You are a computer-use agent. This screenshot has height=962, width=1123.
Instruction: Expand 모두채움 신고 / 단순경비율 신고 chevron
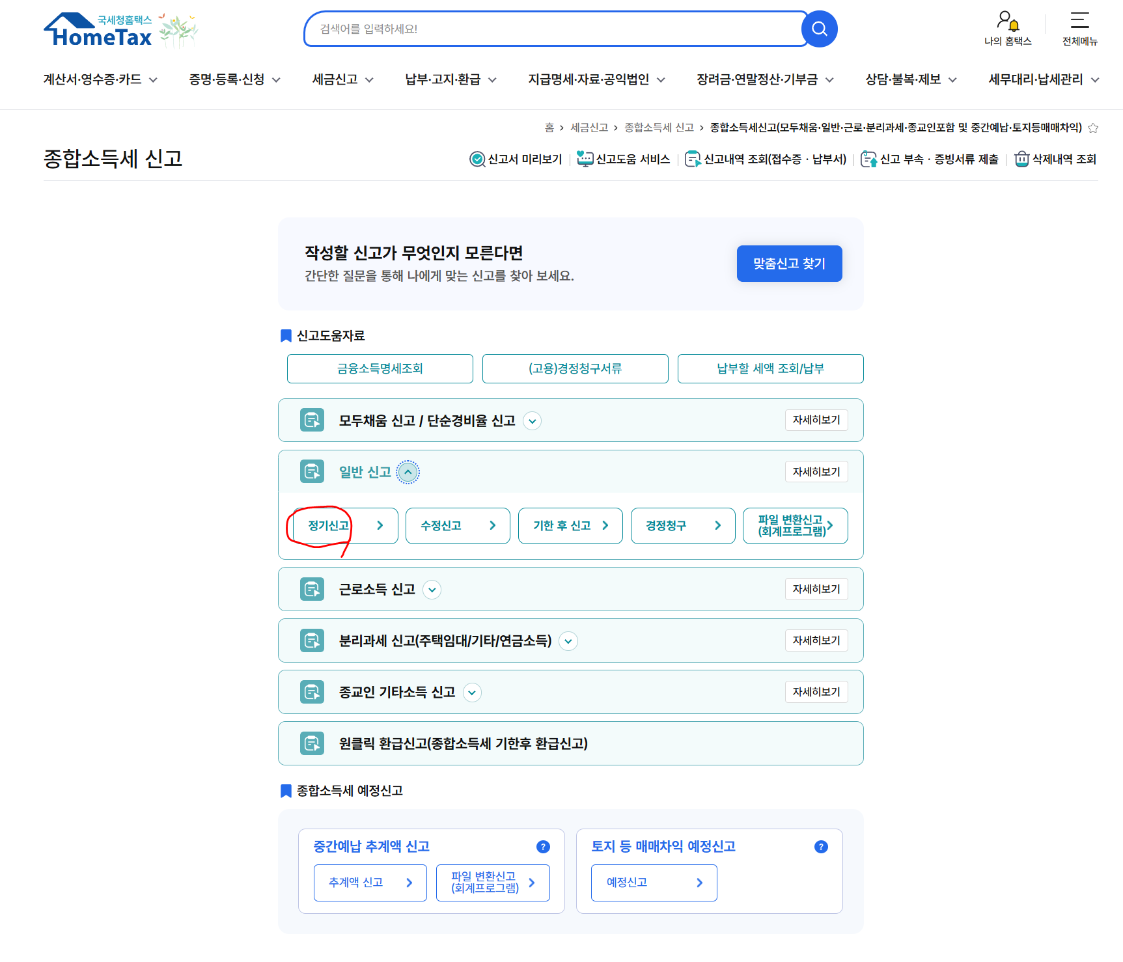533,421
